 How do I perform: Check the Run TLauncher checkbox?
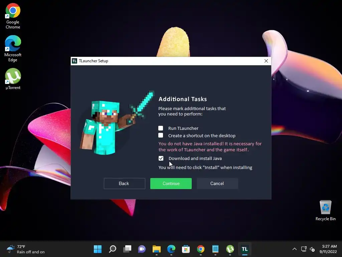(x=161, y=128)
